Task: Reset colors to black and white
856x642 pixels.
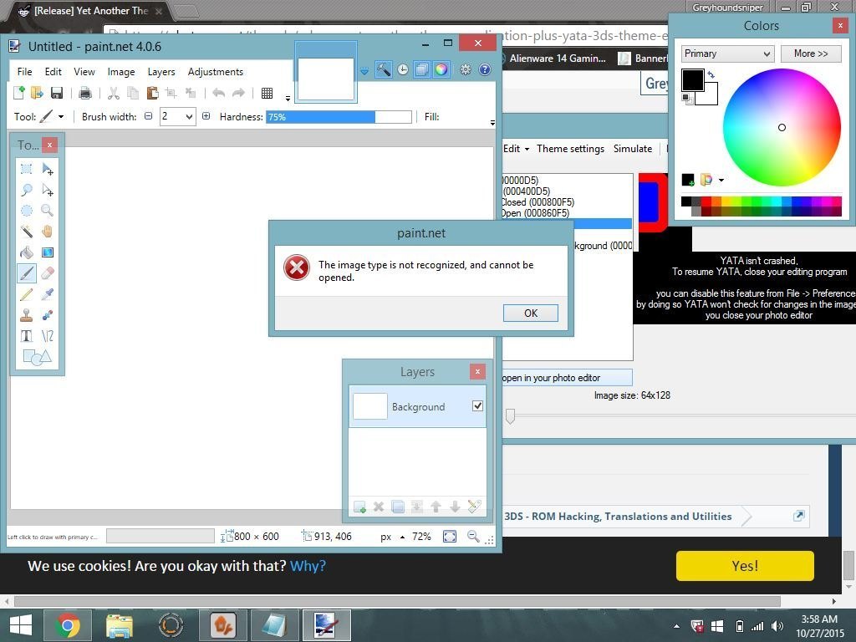Action: coord(687,99)
